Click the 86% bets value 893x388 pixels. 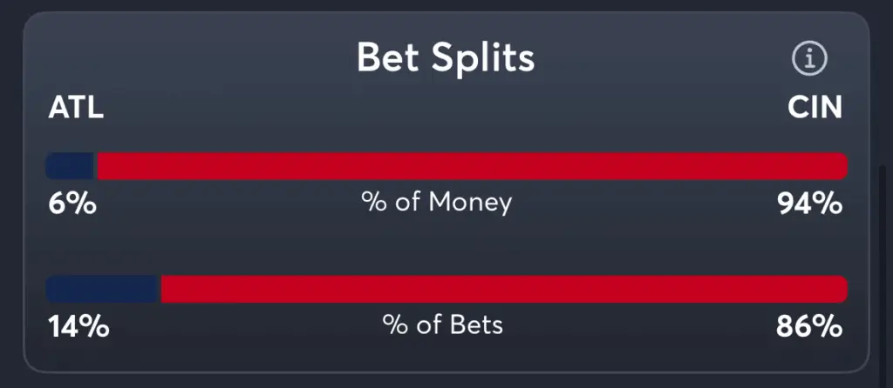coord(809,326)
